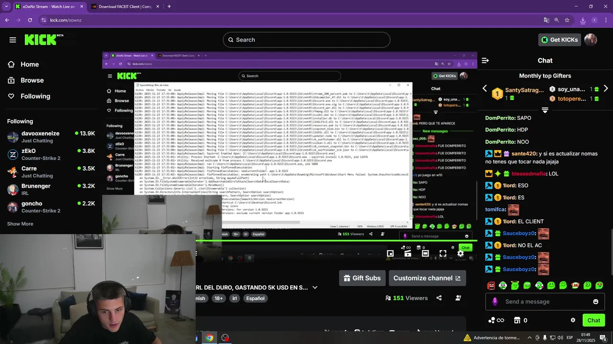Open player settings gear

pyautogui.click(x=460, y=254)
